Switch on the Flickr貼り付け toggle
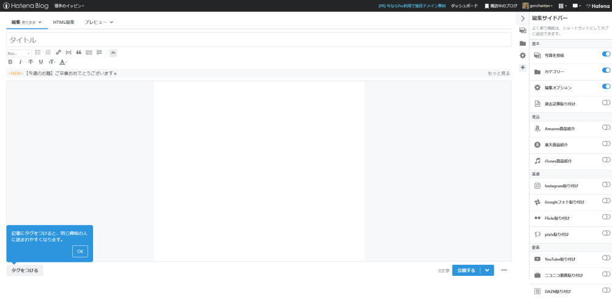 (606, 217)
